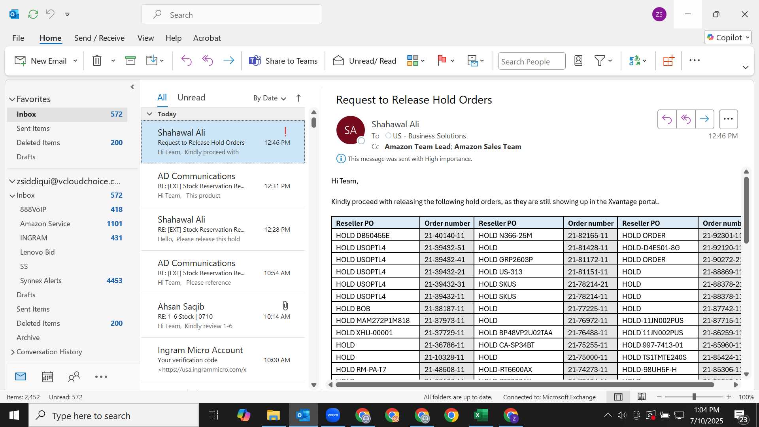Expand the ribbon display options chevron
The height and width of the screenshot is (427, 759).
[x=746, y=67]
